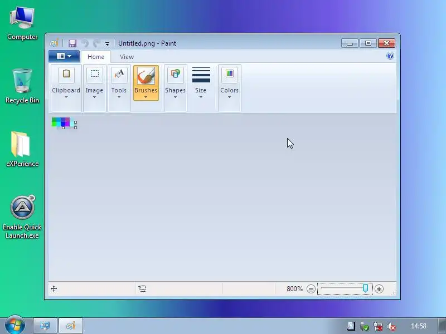
Task: Click the muted volume tray icon
Action: click(391, 326)
